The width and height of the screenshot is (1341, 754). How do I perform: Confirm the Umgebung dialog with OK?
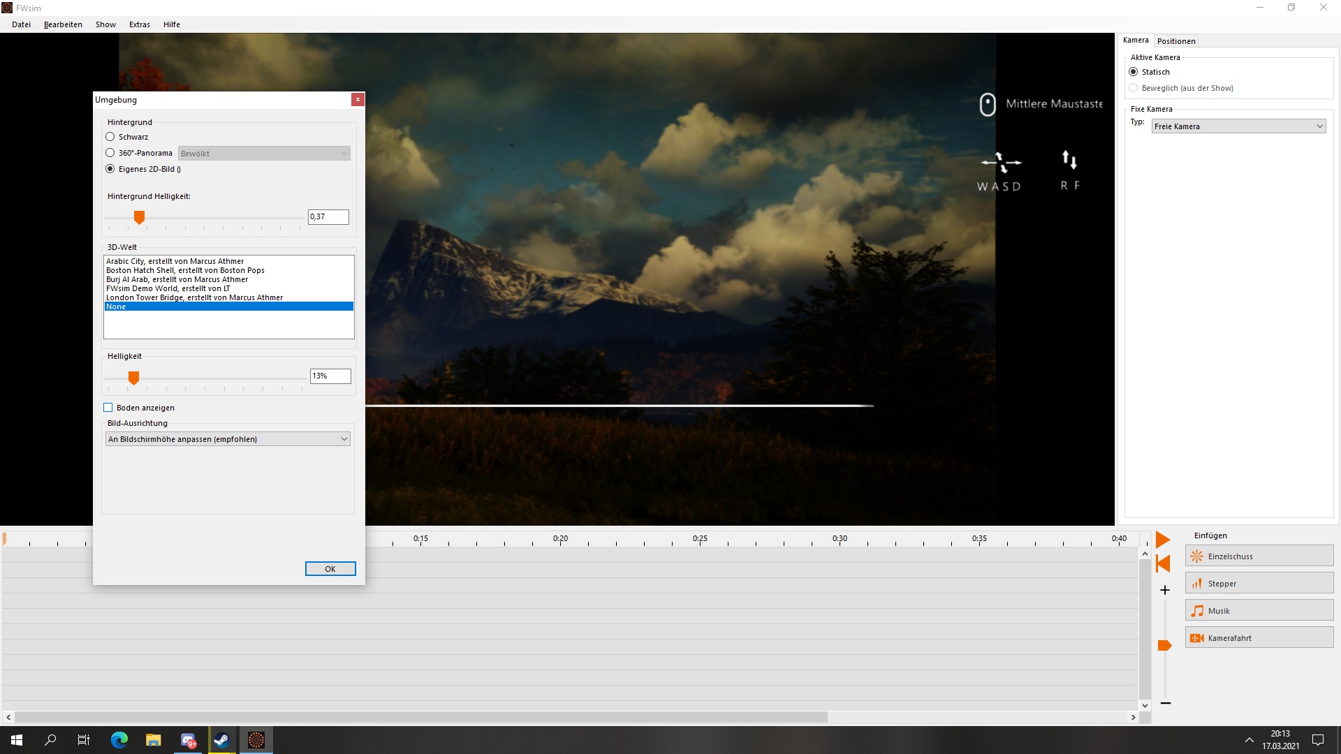pos(330,569)
